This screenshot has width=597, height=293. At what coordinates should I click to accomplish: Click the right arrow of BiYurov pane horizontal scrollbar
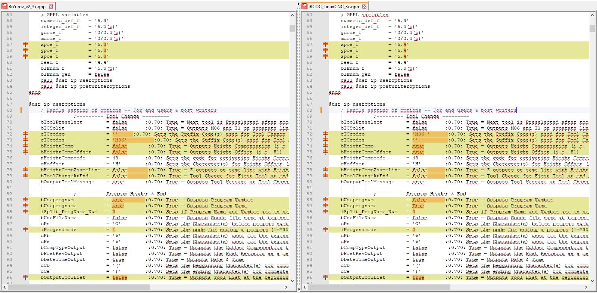(x=286, y=287)
